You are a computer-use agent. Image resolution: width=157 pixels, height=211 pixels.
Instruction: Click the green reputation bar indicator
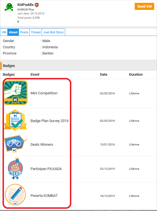(18, 21)
